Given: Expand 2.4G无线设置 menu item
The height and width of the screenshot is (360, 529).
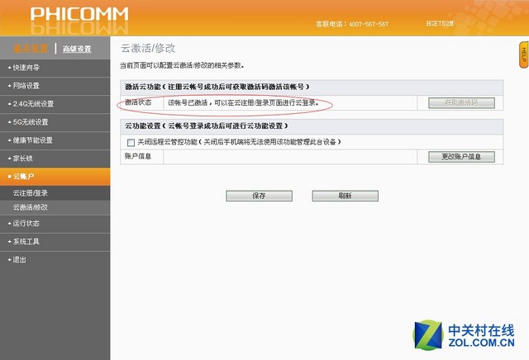Looking at the screenshot, I should click(55, 104).
